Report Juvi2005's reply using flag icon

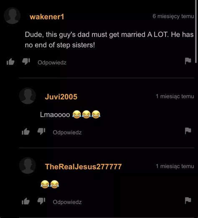188,131
